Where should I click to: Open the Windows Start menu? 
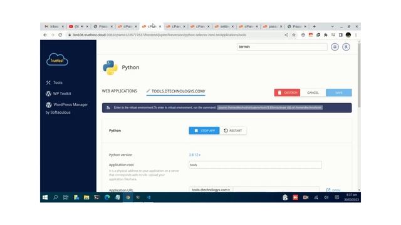45,197
